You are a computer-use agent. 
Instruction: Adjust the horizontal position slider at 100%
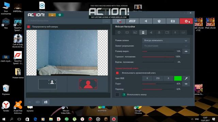158,57
